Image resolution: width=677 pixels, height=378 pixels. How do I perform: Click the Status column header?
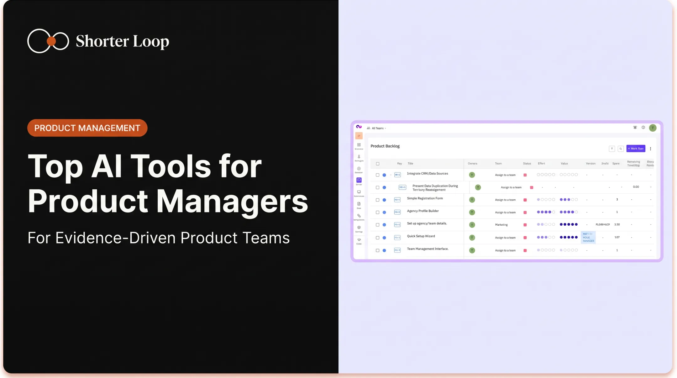click(527, 164)
